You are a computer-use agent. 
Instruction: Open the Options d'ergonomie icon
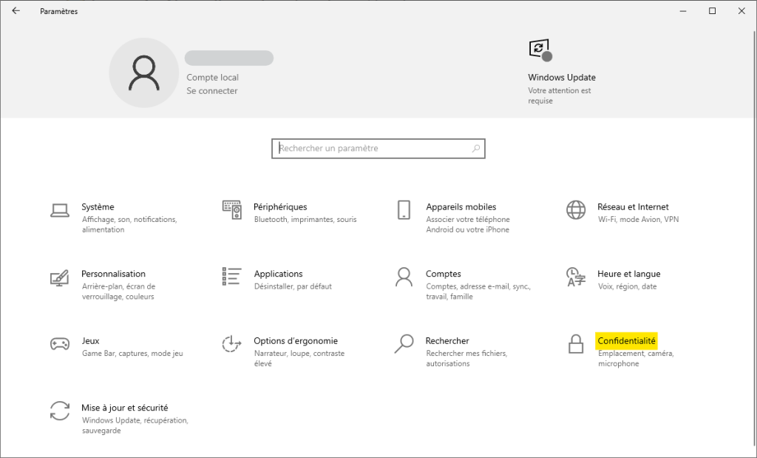pyautogui.click(x=231, y=344)
